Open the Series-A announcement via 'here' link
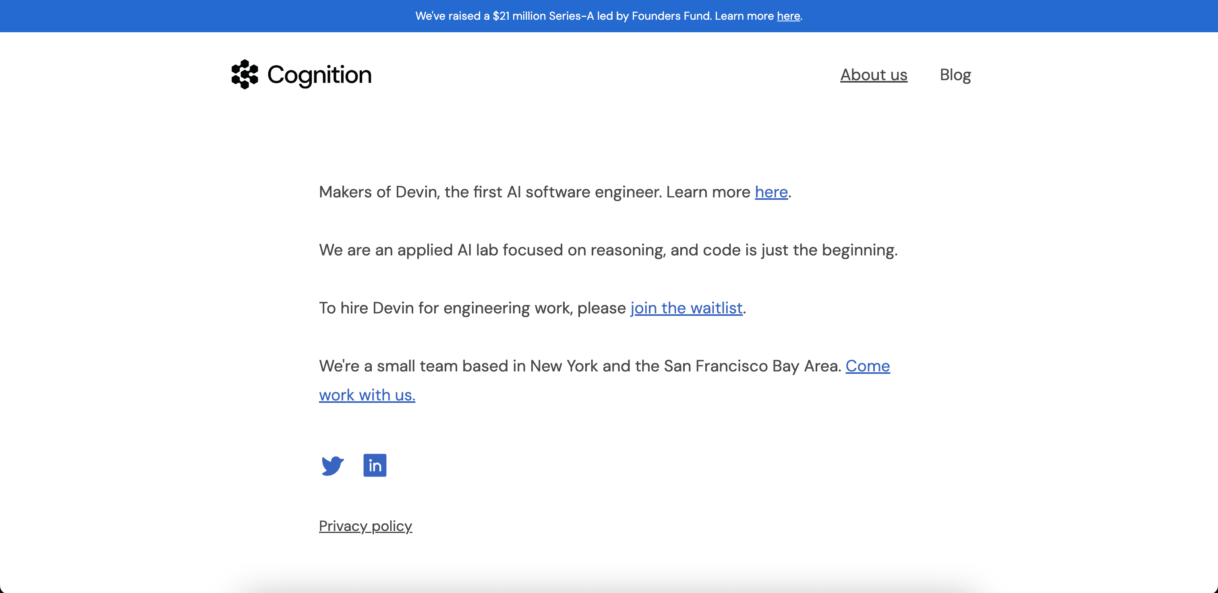1218x593 pixels. [x=788, y=16]
